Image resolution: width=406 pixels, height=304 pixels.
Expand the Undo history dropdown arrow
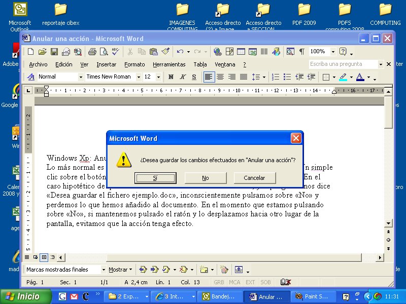(188, 52)
